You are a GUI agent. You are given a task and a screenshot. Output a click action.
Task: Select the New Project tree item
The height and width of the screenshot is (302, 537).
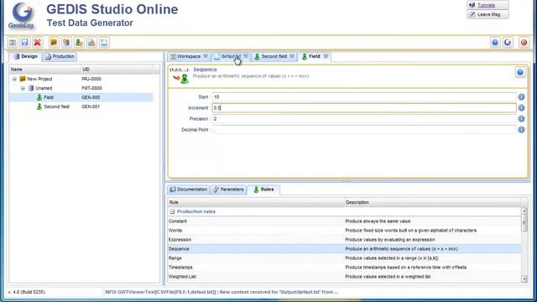coord(39,79)
